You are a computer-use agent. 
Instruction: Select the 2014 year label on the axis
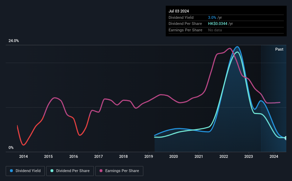pos(23,156)
